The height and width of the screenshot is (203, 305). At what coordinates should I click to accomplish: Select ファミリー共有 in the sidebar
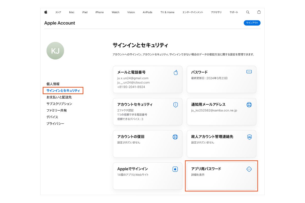pyautogui.click(x=56, y=110)
